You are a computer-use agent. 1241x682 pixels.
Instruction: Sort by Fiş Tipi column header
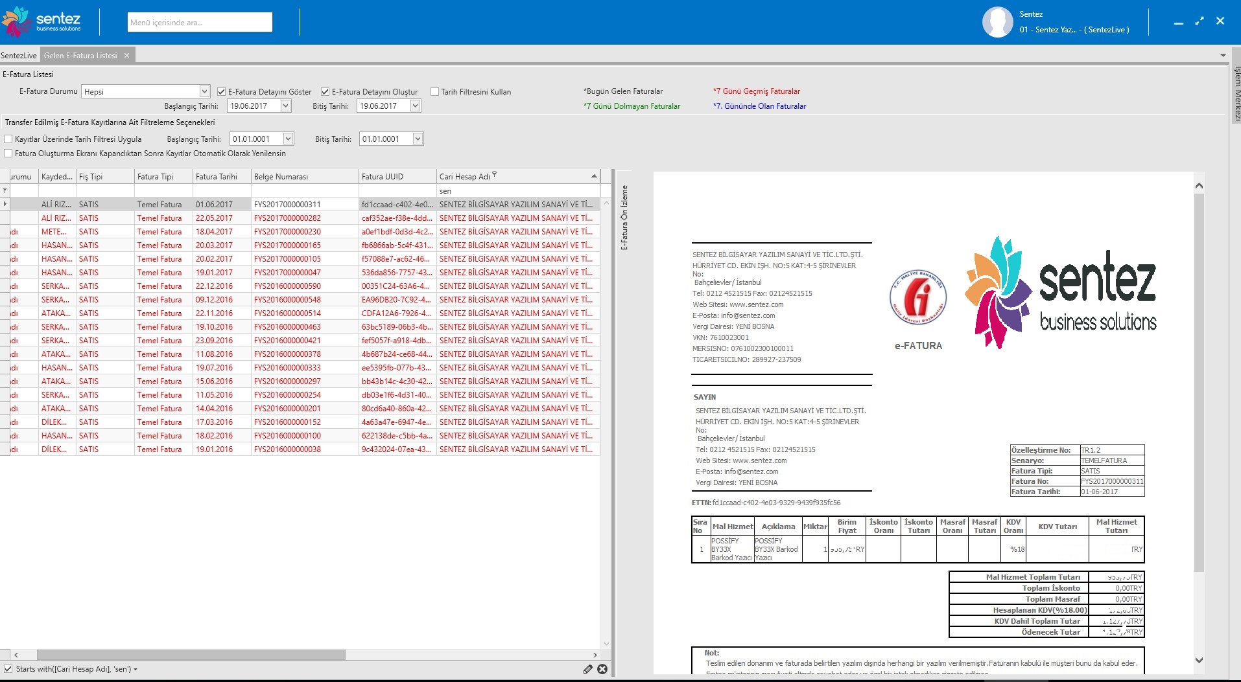click(x=105, y=176)
